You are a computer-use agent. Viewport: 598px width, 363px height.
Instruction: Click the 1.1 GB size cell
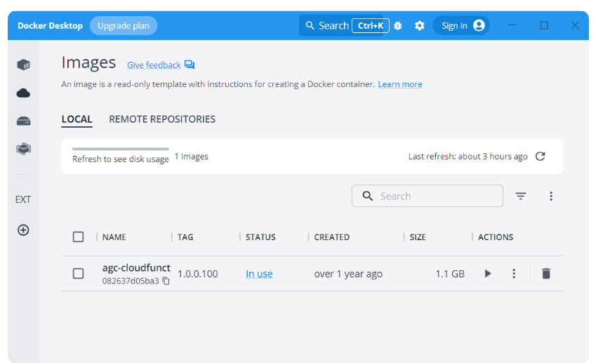point(450,274)
